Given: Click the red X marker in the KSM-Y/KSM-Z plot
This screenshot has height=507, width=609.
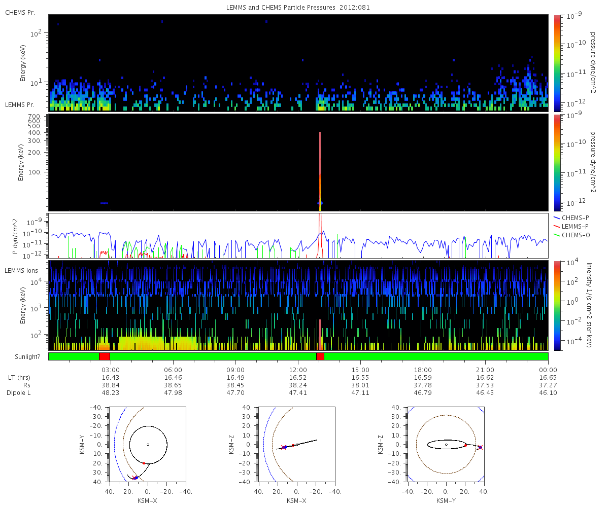Looking at the screenshot, I should tap(480, 447).
